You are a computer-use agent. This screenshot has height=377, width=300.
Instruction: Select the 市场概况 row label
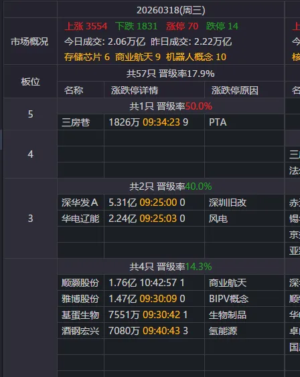pos(29,41)
